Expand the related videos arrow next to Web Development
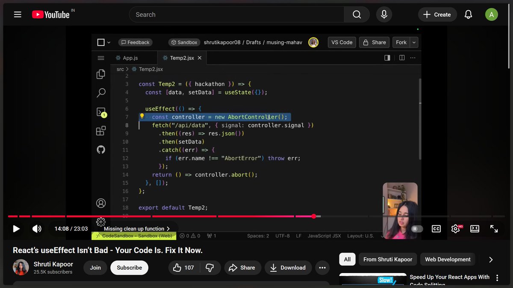Image resolution: width=513 pixels, height=288 pixels. [x=491, y=259]
